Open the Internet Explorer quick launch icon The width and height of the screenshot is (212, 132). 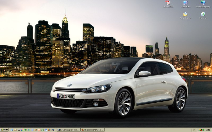12,130
